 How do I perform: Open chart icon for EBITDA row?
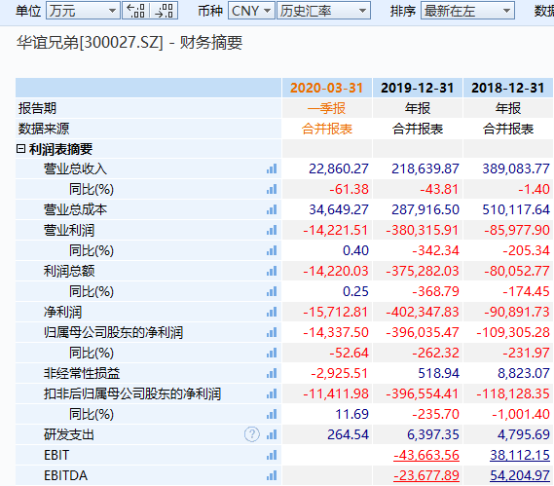[272, 475]
